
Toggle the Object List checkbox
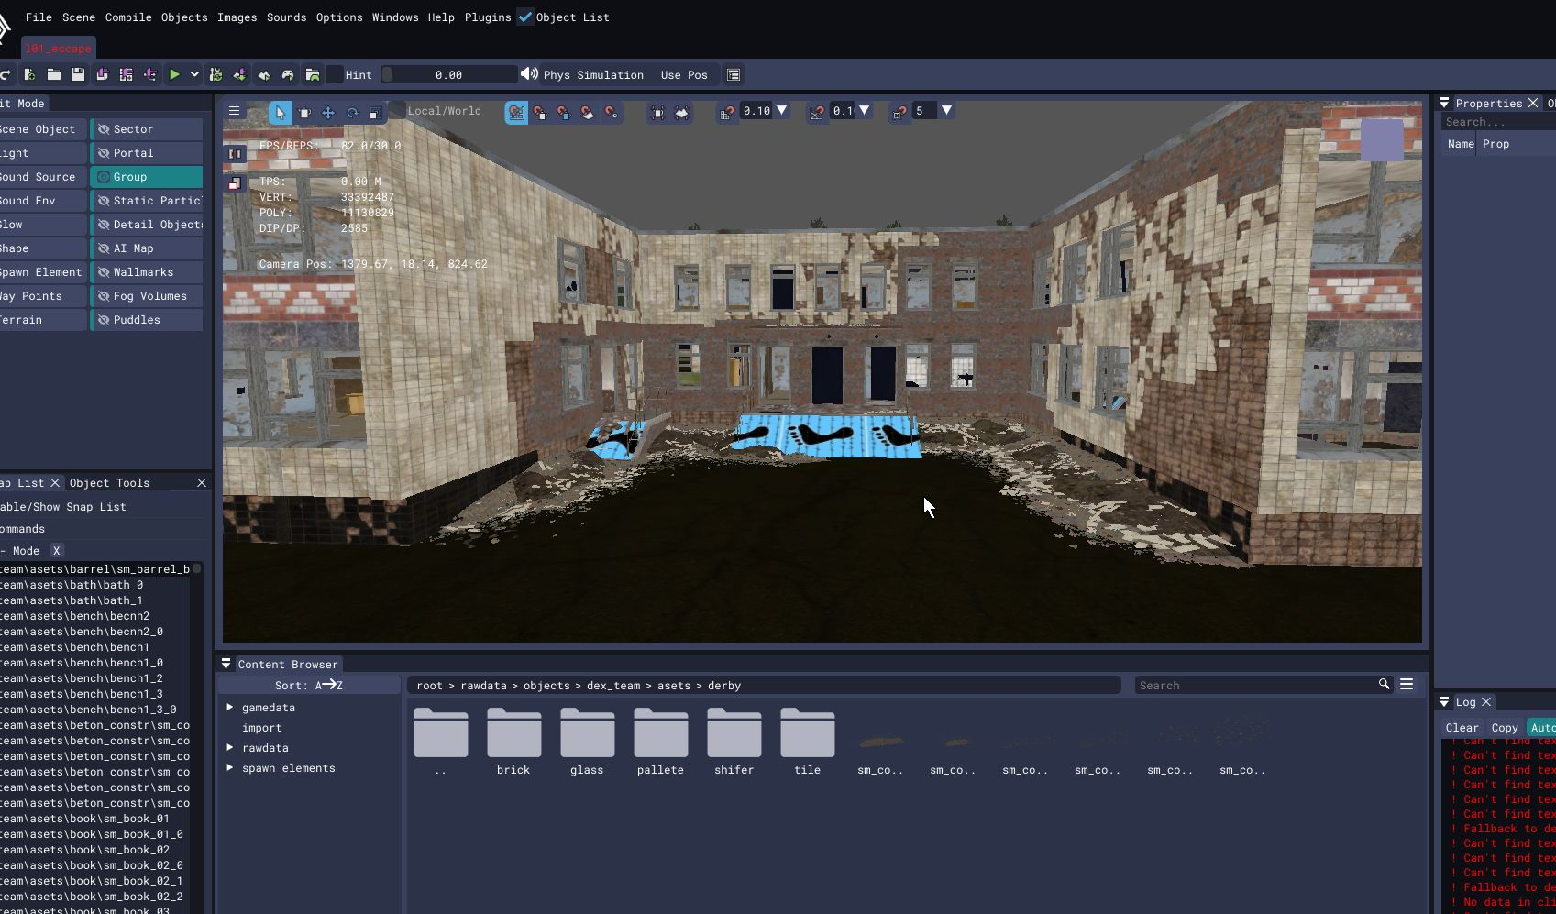coord(525,17)
